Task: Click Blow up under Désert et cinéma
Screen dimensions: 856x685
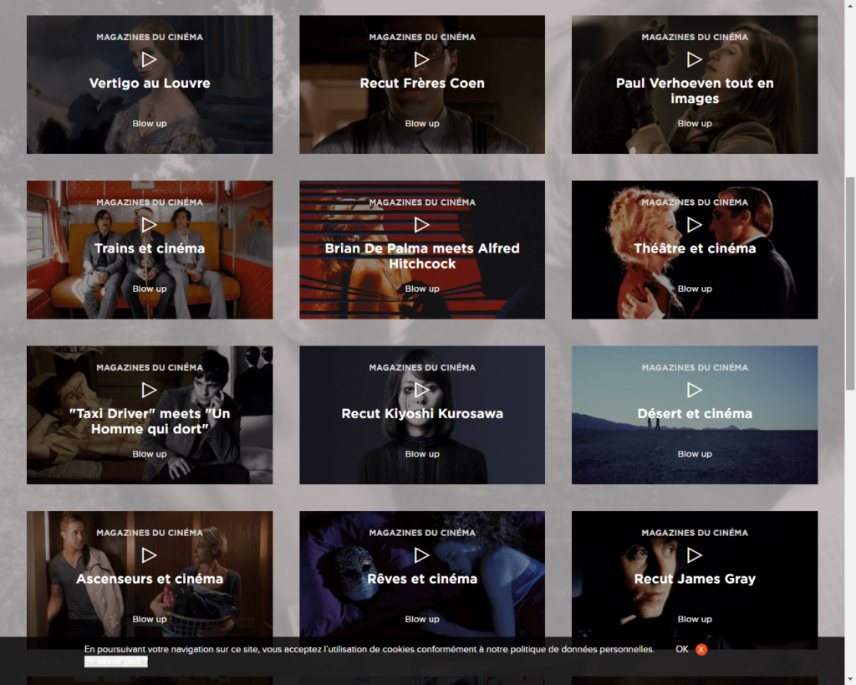Action: click(x=695, y=454)
